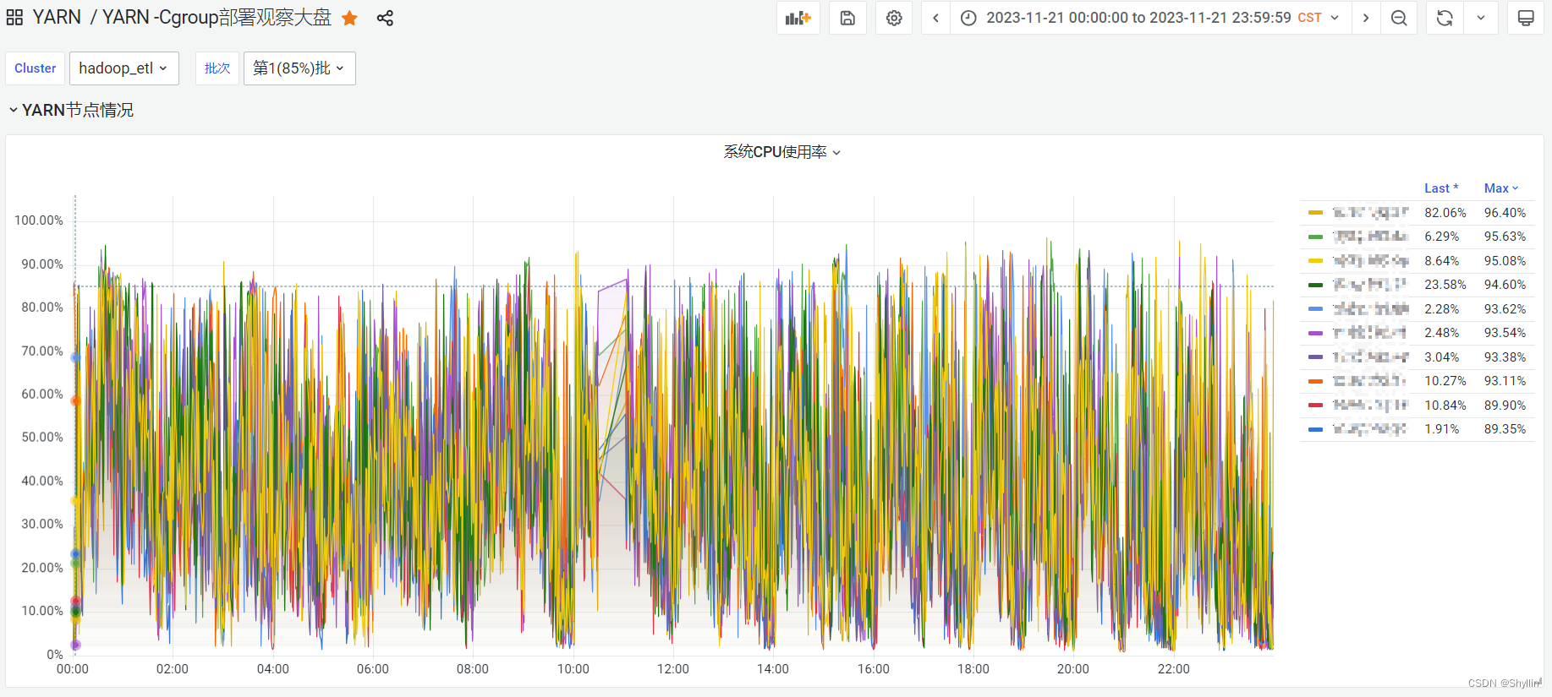Viewport: 1552px width, 697px height.
Task: Select legend row with max 93.38%
Action: click(x=1418, y=357)
